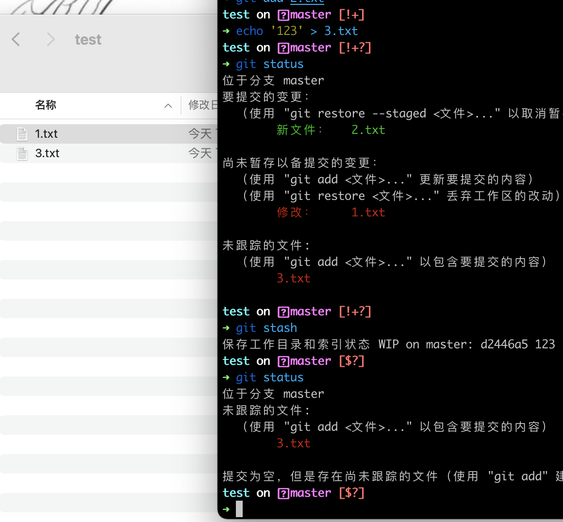Viewport: 563px width, 522px height.
Task: Click the red 3.txt untracked filename in terminal
Action: coord(293,278)
